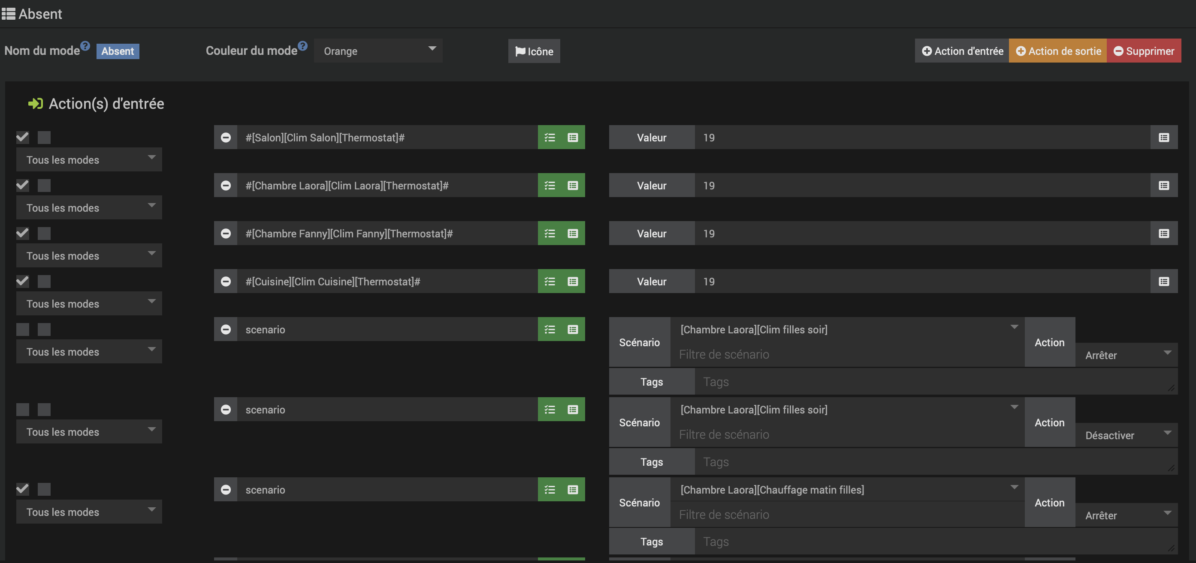The image size is (1196, 563).
Task: Uncheck the enabled checkbox for Salon thermostat action
Action: (23, 137)
